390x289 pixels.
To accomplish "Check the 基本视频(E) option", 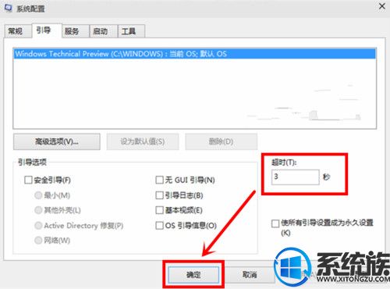I will [159, 210].
